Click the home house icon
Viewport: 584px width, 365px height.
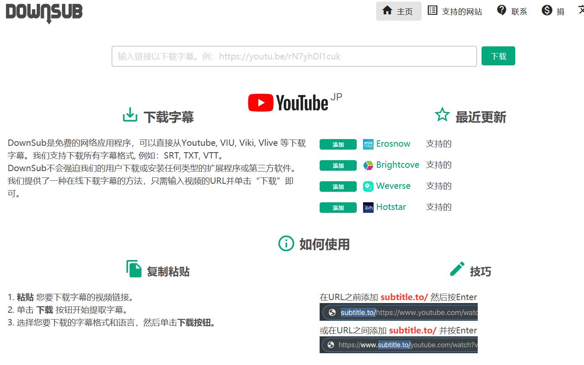coord(387,10)
